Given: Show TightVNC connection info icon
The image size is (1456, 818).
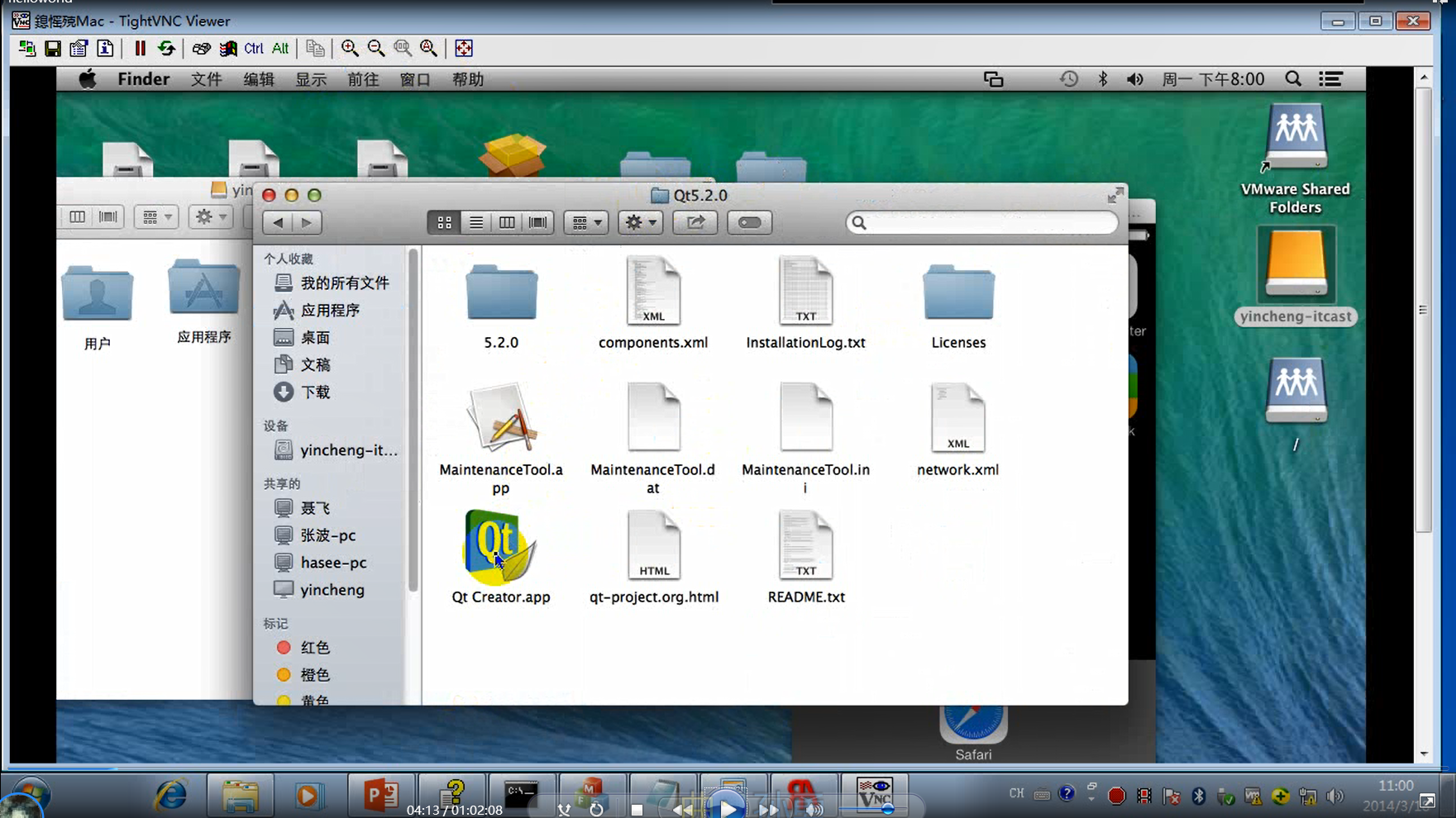Looking at the screenshot, I should coord(105,48).
